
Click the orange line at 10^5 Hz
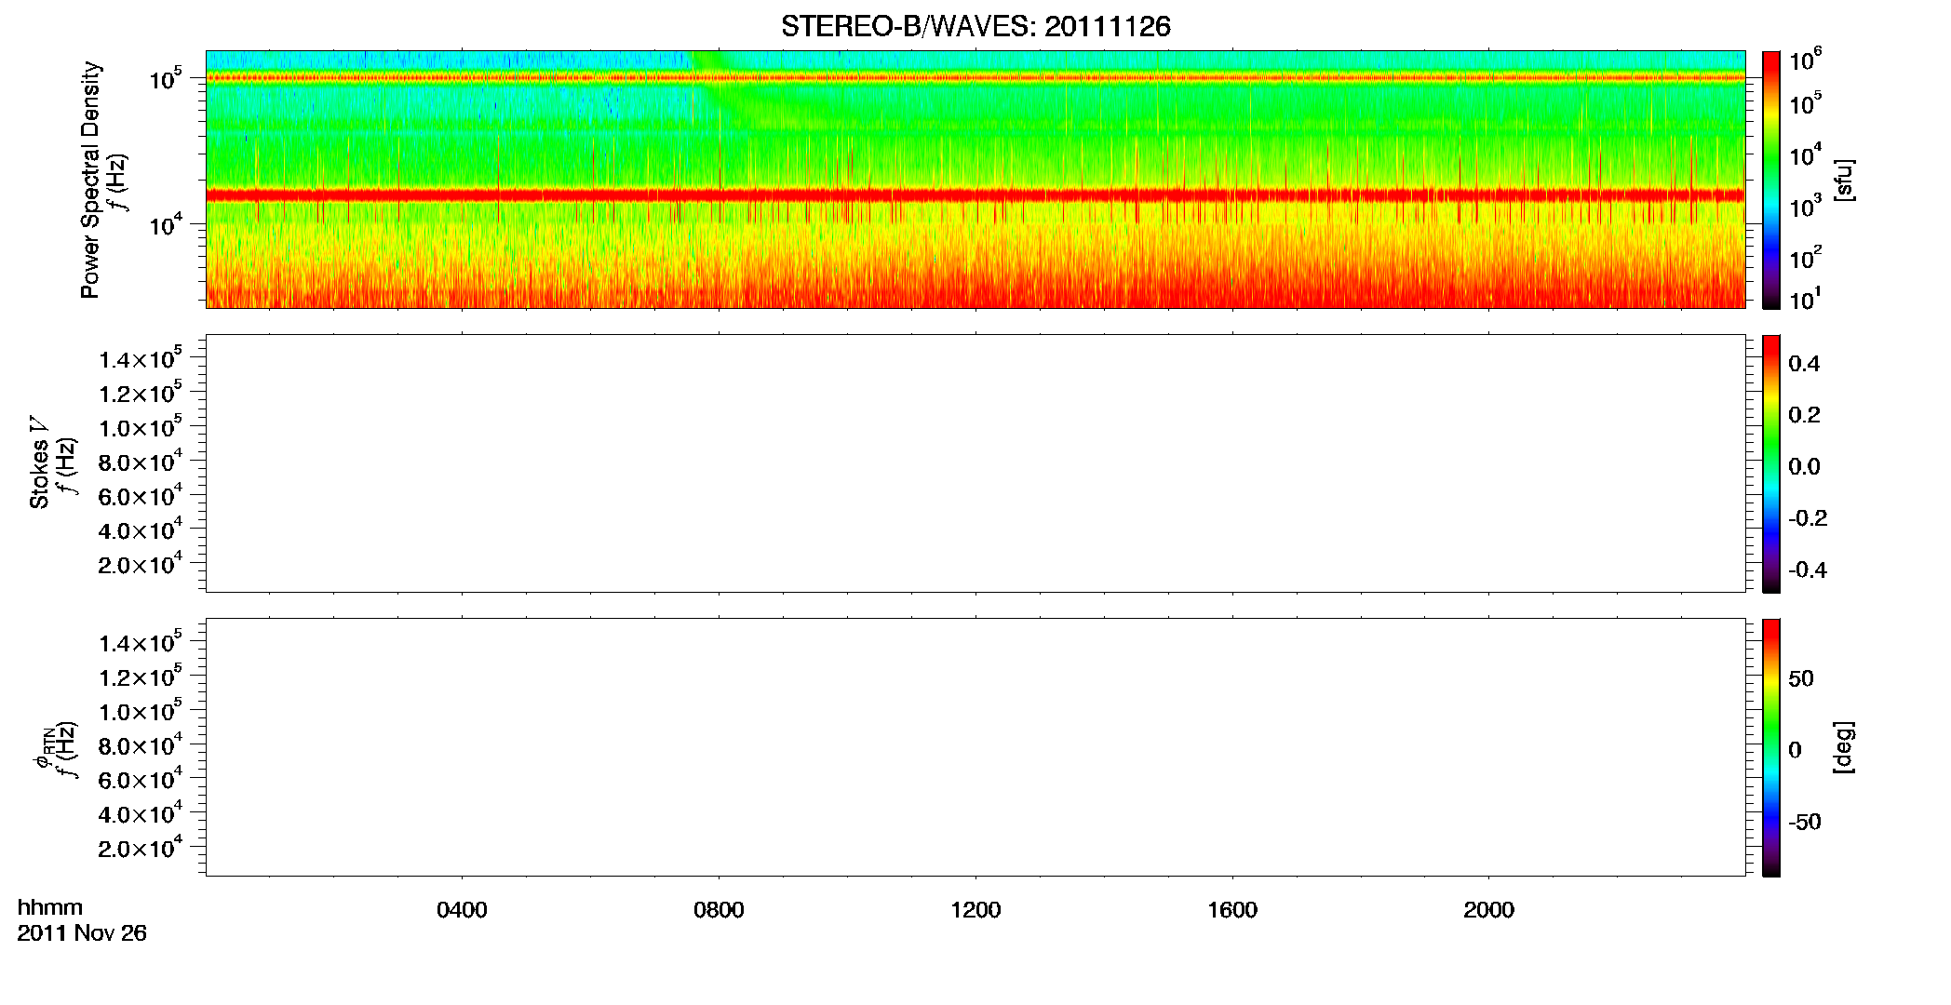975,78
